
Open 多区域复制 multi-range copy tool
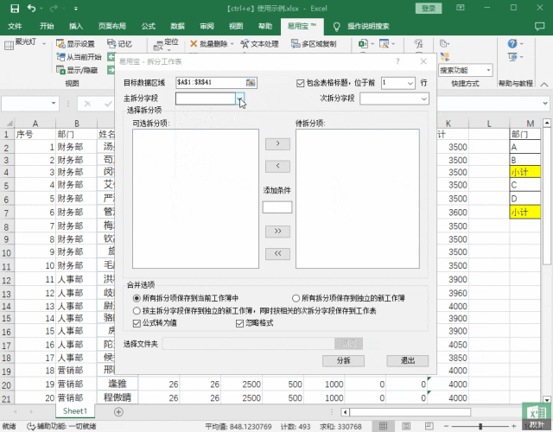tap(314, 44)
